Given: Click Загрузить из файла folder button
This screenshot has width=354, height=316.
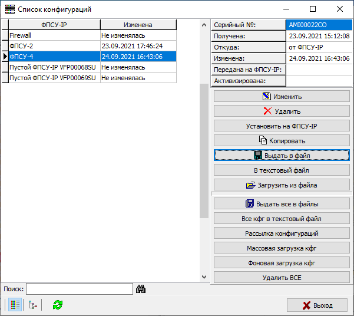Looking at the screenshot, I should (282, 185).
